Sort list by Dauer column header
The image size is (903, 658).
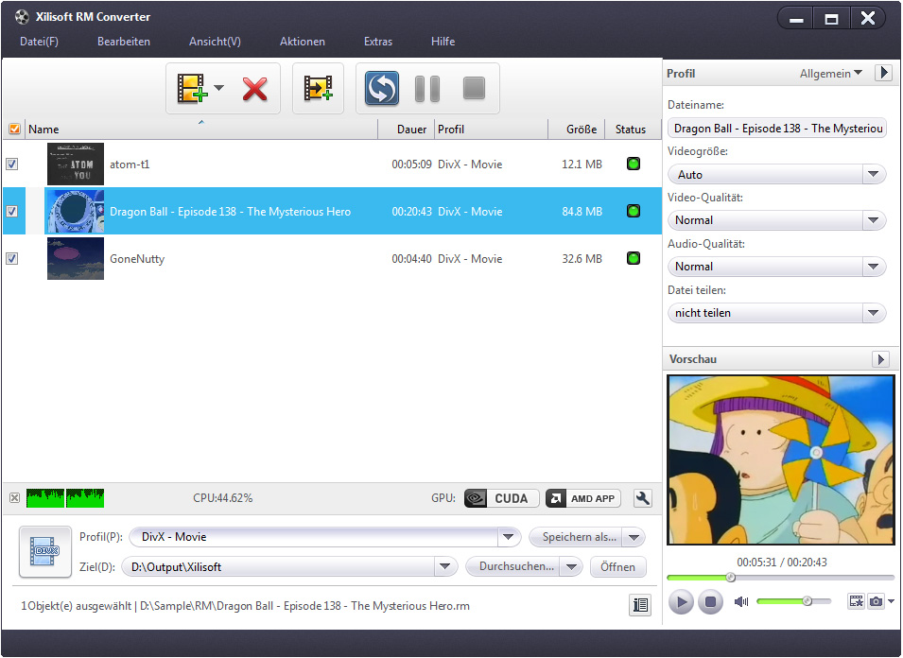[x=406, y=129]
